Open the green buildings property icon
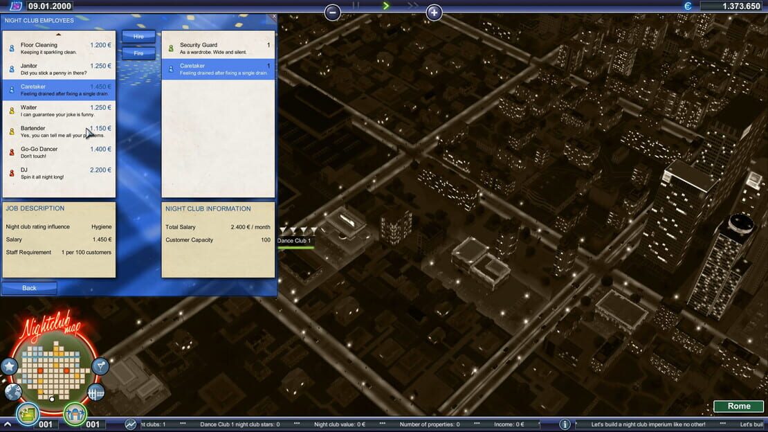The height and width of the screenshot is (432, 768). [x=28, y=413]
